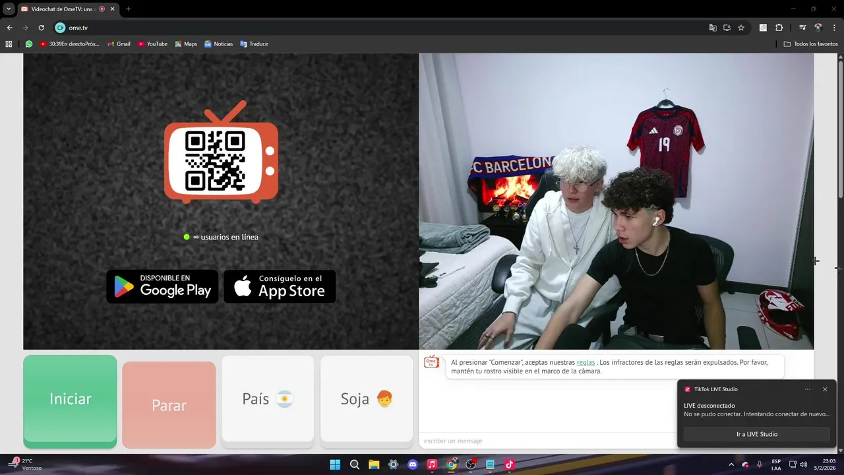Reload the ome.tv page
This screenshot has width=844, height=475.
(41, 28)
